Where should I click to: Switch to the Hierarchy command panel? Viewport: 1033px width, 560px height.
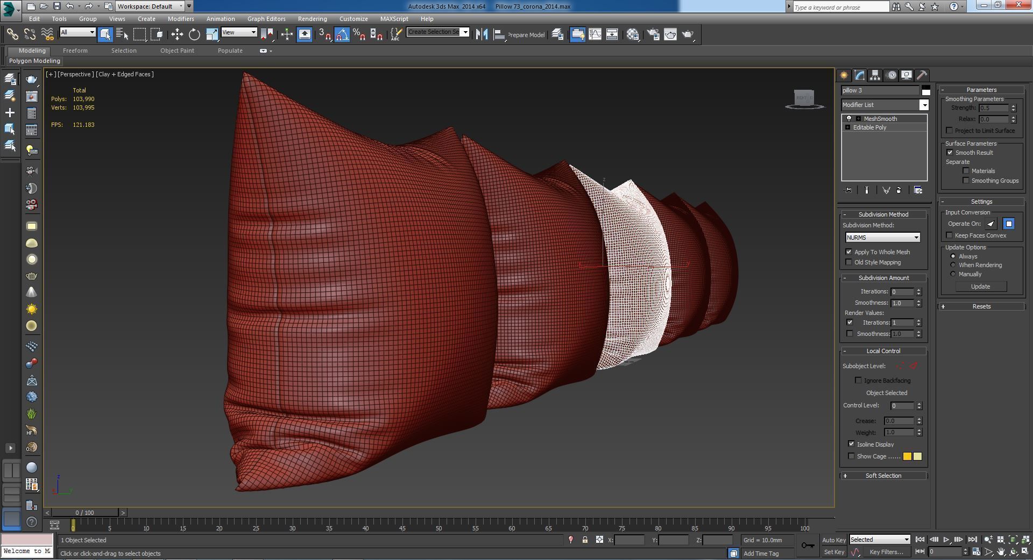(x=875, y=75)
